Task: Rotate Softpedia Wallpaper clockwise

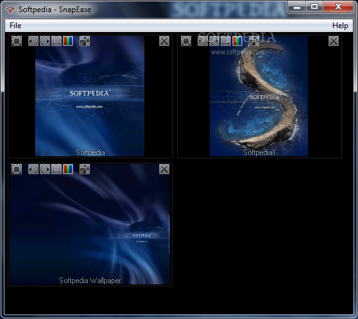Action: [x=45, y=169]
